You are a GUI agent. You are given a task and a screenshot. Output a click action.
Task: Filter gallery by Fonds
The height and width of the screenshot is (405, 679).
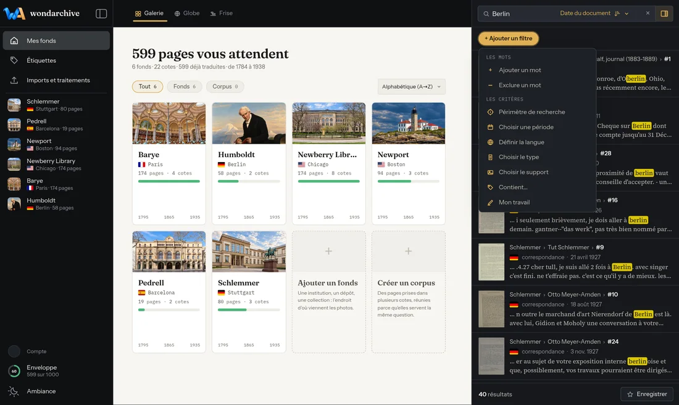coord(185,86)
